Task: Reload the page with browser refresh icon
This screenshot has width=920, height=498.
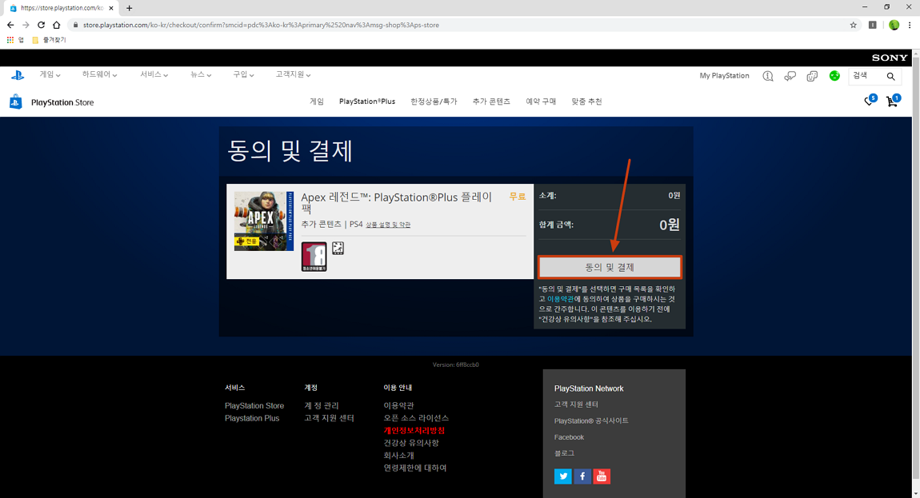Action: [x=41, y=25]
